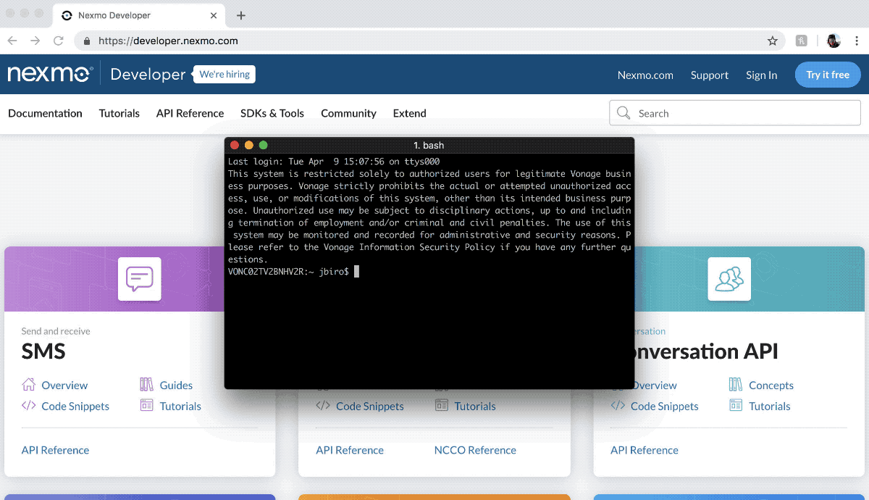The height and width of the screenshot is (500, 869).
Task: Click SMS Tutorials icon
Action: [x=147, y=406]
